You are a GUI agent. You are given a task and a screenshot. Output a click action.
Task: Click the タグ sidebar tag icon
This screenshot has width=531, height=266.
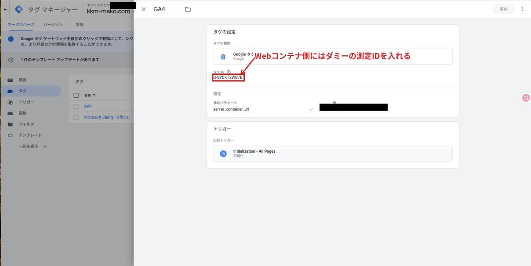(x=10, y=91)
